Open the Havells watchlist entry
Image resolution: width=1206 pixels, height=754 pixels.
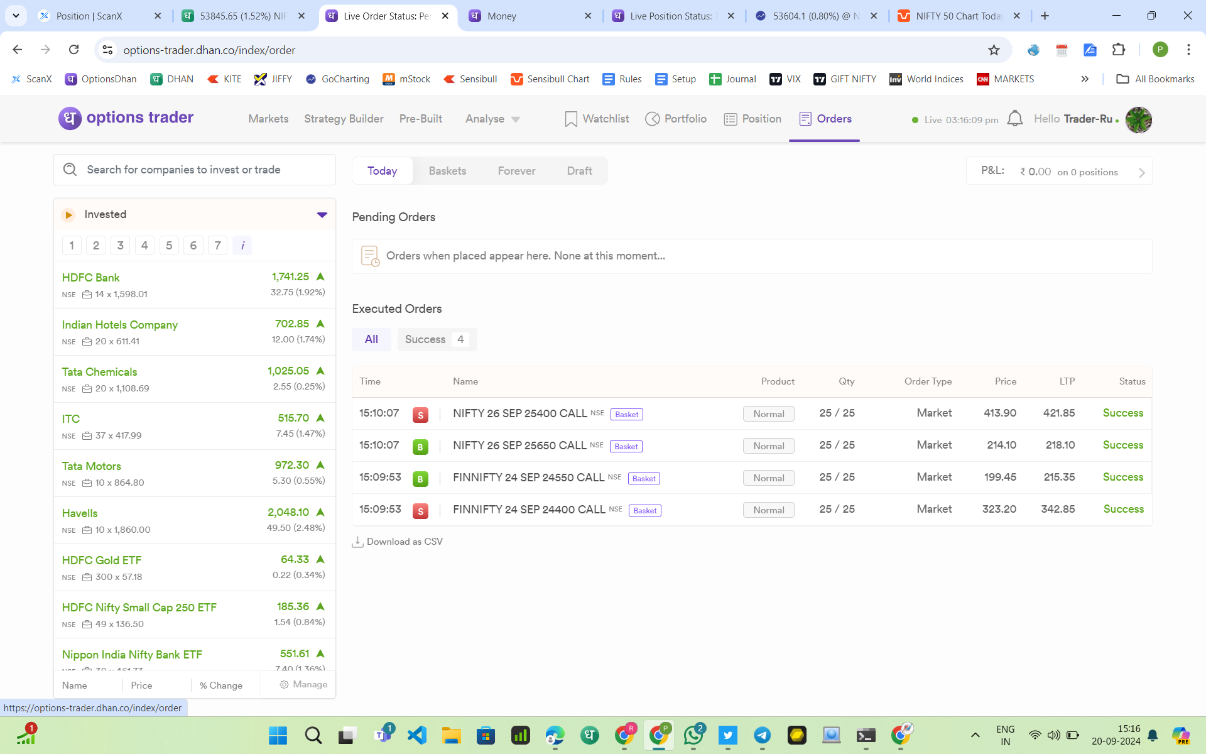(194, 520)
